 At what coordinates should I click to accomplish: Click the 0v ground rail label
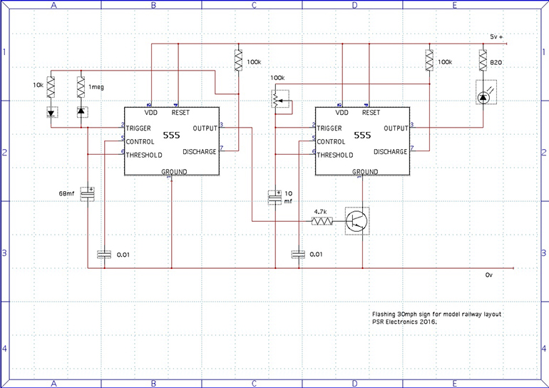pyautogui.click(x=489, y=274)
